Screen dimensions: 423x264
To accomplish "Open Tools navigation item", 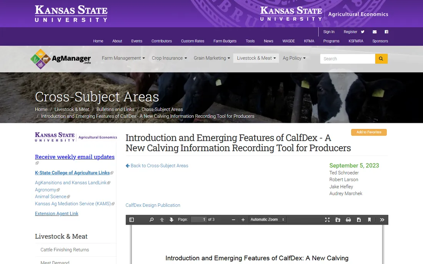I will click(250, 41).
